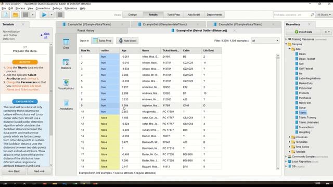The image size is (333, 187).
Task: Open the save icon dropdown arrow
Action: pyautogui.click(x=33, y=15)
